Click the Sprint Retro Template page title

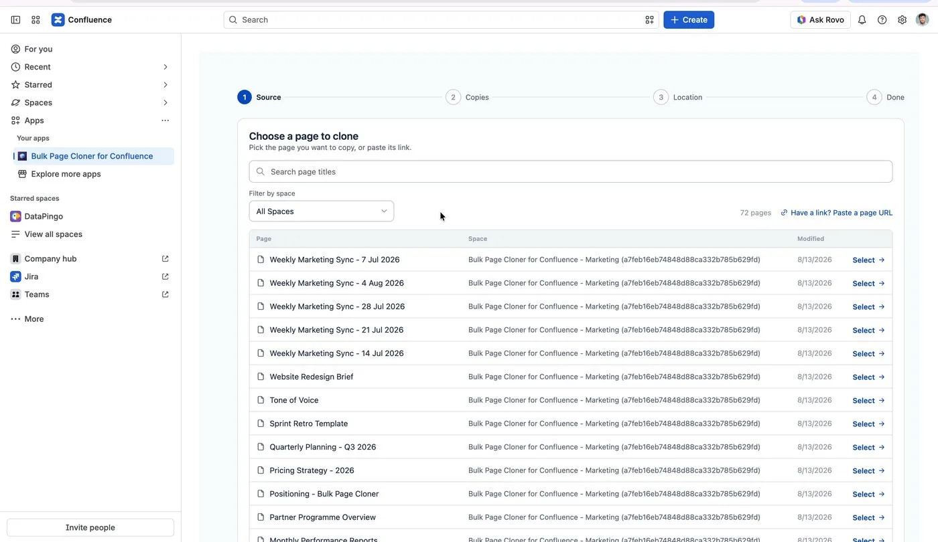point(309,424)
